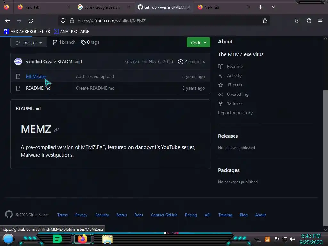
Task: Click the page vertical scrollbar
Action: 325,158
